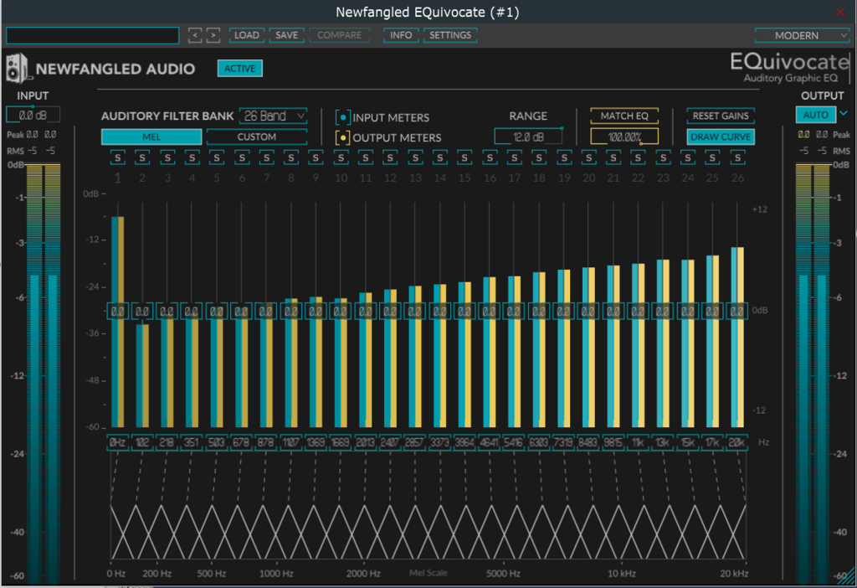This screenshot has height=588, width=857.
Task: Expand the output options chevron beside AUTO
Action: pyautogui.click(x=844, y=114)
